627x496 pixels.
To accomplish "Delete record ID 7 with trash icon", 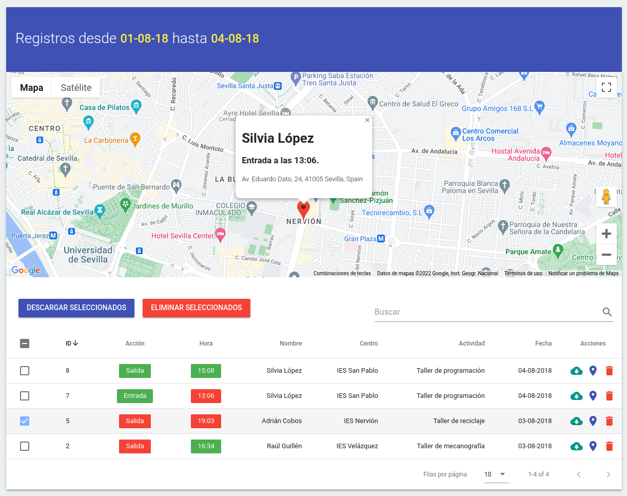I will click(x=610, y=396).
